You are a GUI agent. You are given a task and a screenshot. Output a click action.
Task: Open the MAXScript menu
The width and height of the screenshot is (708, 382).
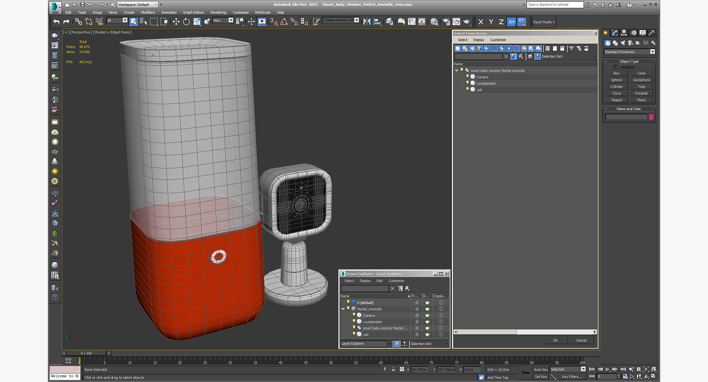[263, 12]
